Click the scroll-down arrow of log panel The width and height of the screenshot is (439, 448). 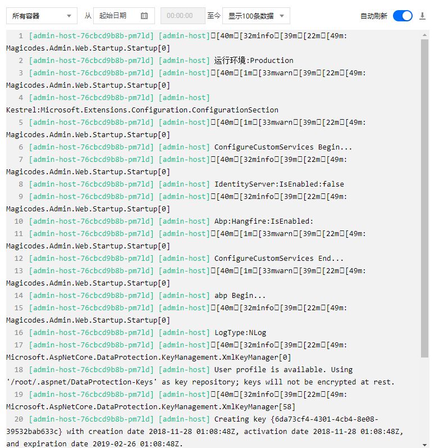425,445
